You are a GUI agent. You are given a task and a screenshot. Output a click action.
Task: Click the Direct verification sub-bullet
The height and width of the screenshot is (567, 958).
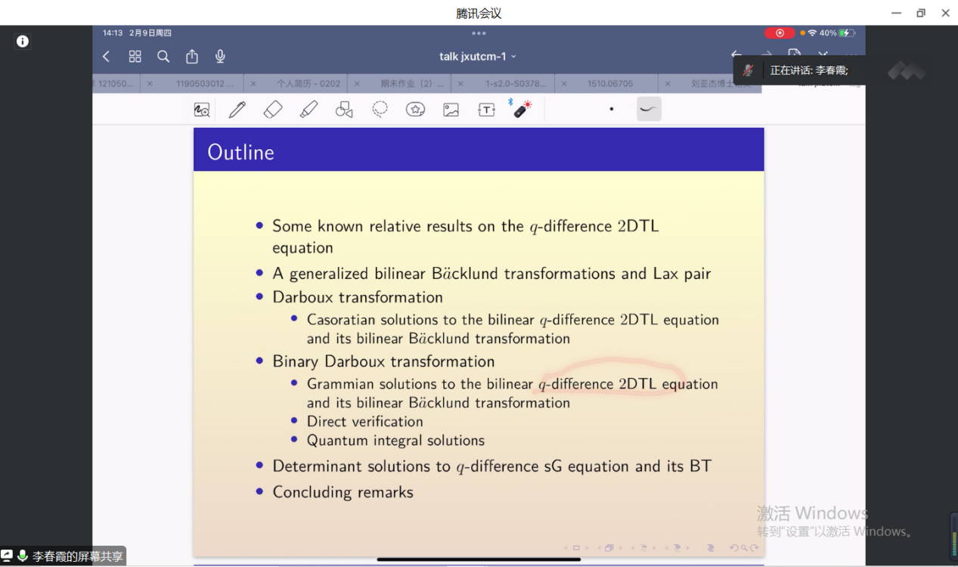[364, 422]
